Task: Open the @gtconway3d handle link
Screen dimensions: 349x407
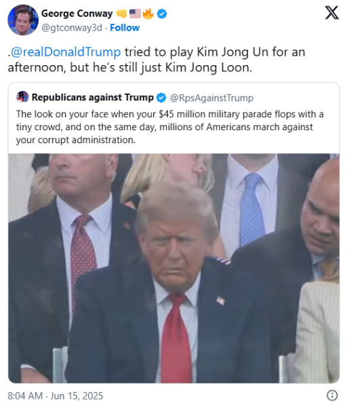Action: (x=72, y=28)
